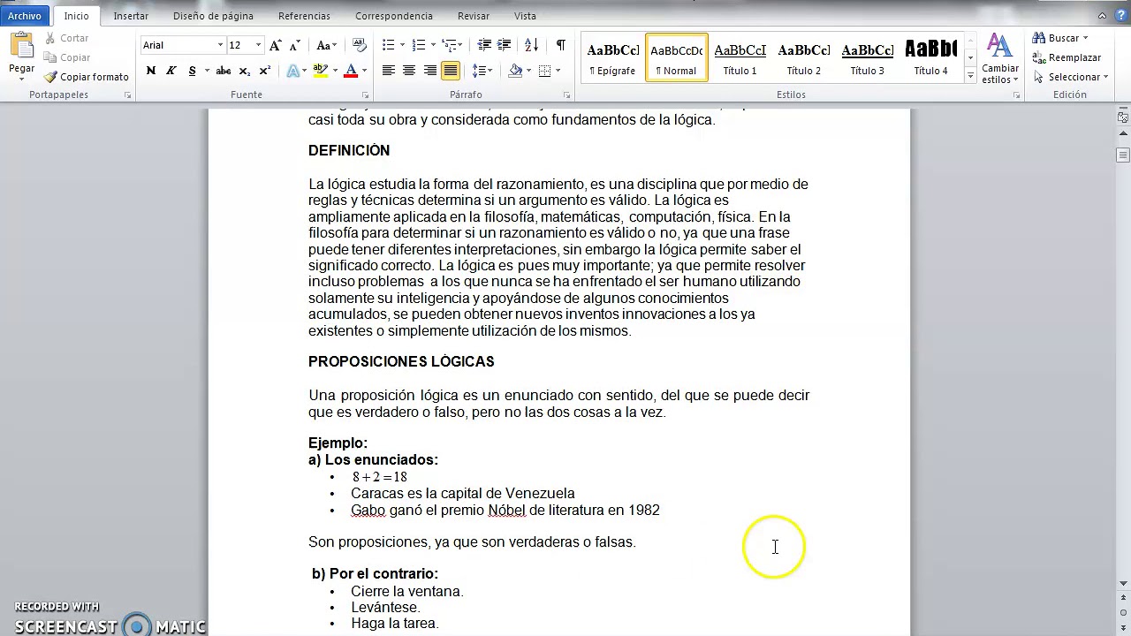Open Portapapeles pane launcher
The width and height of the screenshot is (1131, 636).
[x=128, y=95]
